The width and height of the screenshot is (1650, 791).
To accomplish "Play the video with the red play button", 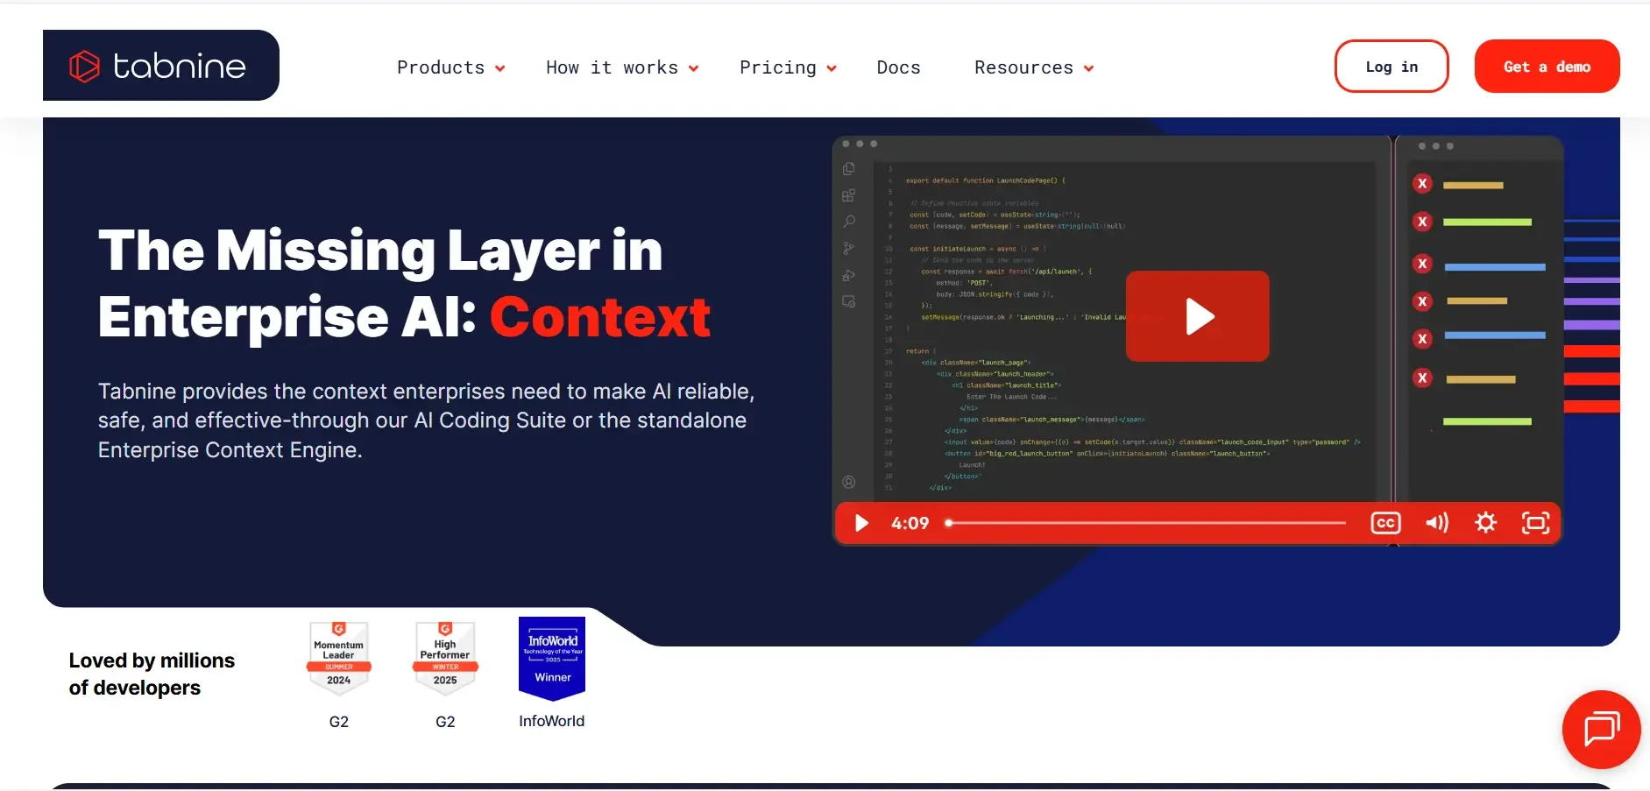I will 1197,316.
